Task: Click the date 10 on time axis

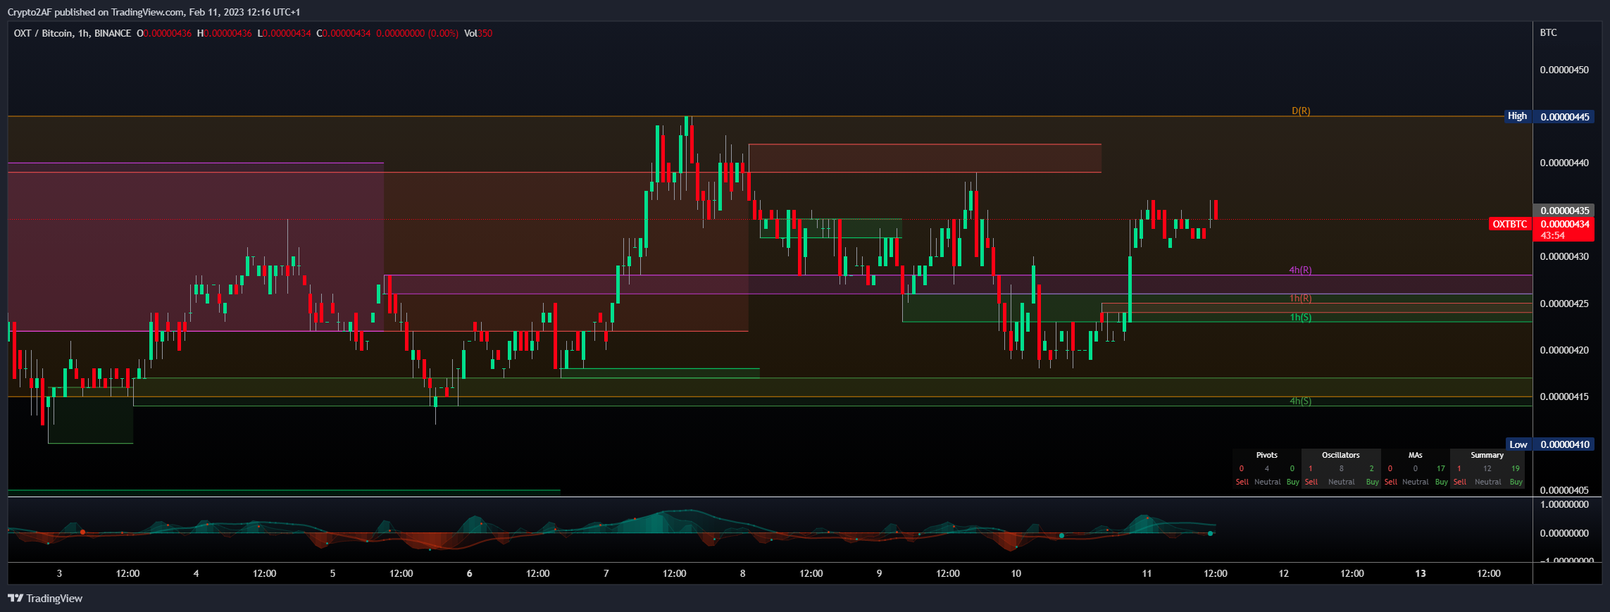Action: (x=1016, y=573)
